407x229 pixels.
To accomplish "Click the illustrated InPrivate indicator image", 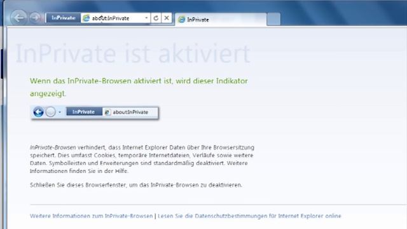I will 95,113.
